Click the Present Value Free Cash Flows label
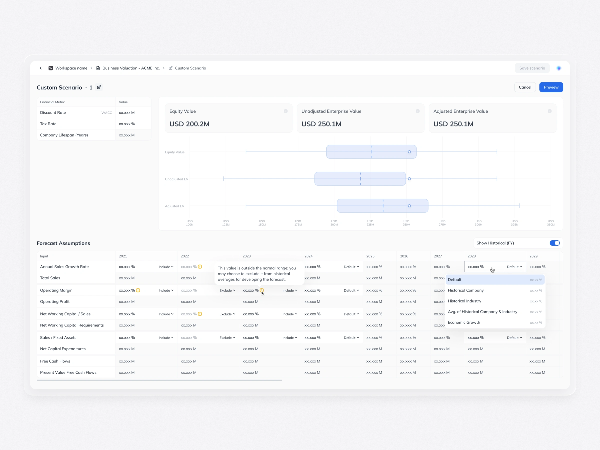Viewport: 600px width, 450px height. (x=68, y=372)
